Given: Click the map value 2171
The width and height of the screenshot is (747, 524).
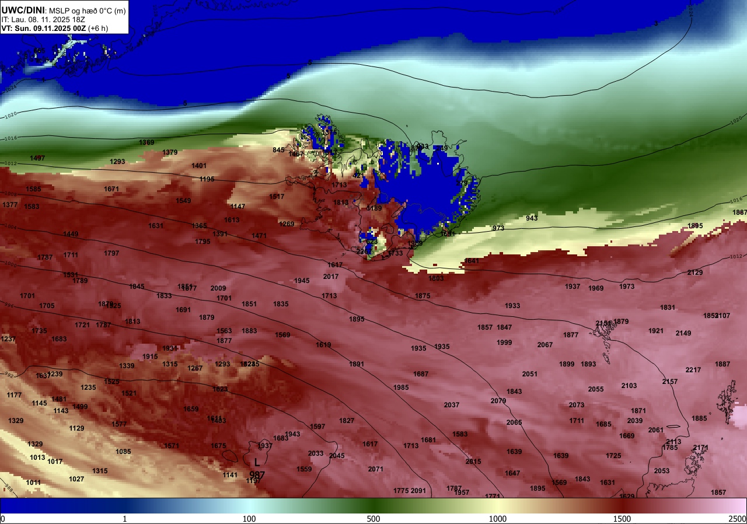Looking at the screenshot, I should [701, 448].
